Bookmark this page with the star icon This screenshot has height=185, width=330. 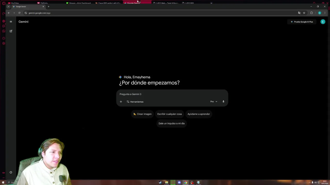(x=304, y=13)
